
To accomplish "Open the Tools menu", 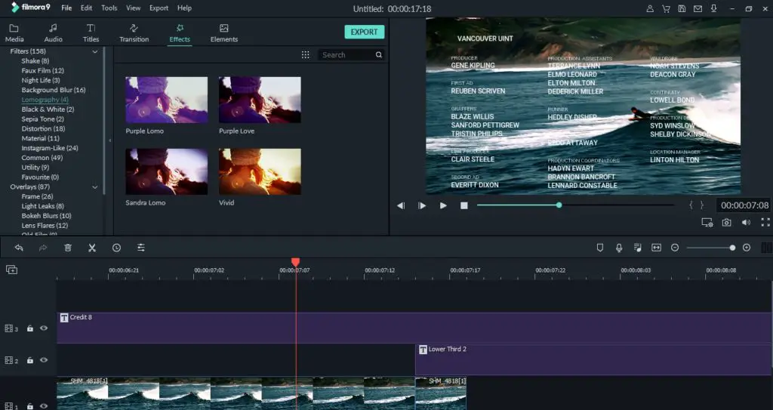I will coord(109,8).
